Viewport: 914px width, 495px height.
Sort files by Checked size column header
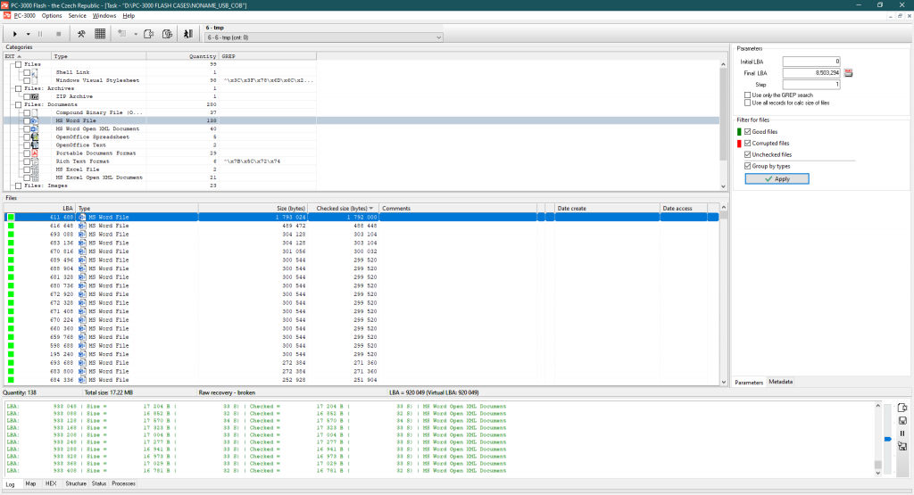[344, 208]
